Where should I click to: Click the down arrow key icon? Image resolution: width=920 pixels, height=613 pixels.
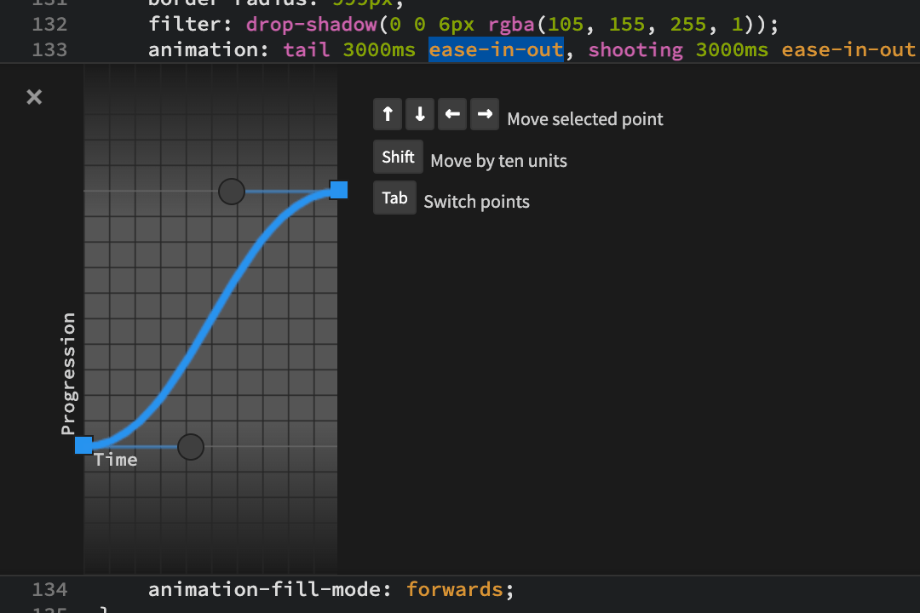tap(420, 114)
